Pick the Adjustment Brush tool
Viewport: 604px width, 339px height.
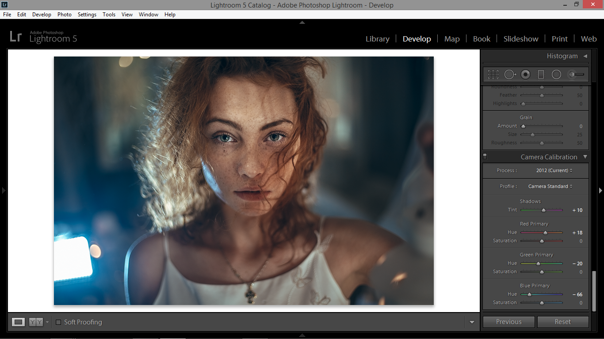(577, 75)
